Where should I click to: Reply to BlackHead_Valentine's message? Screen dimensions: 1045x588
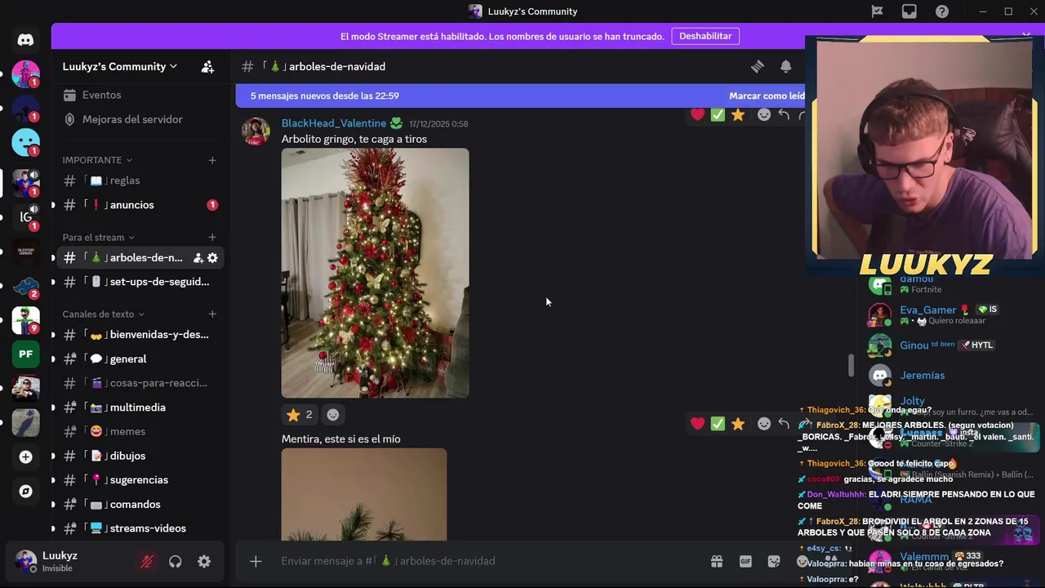click(784, 115)
